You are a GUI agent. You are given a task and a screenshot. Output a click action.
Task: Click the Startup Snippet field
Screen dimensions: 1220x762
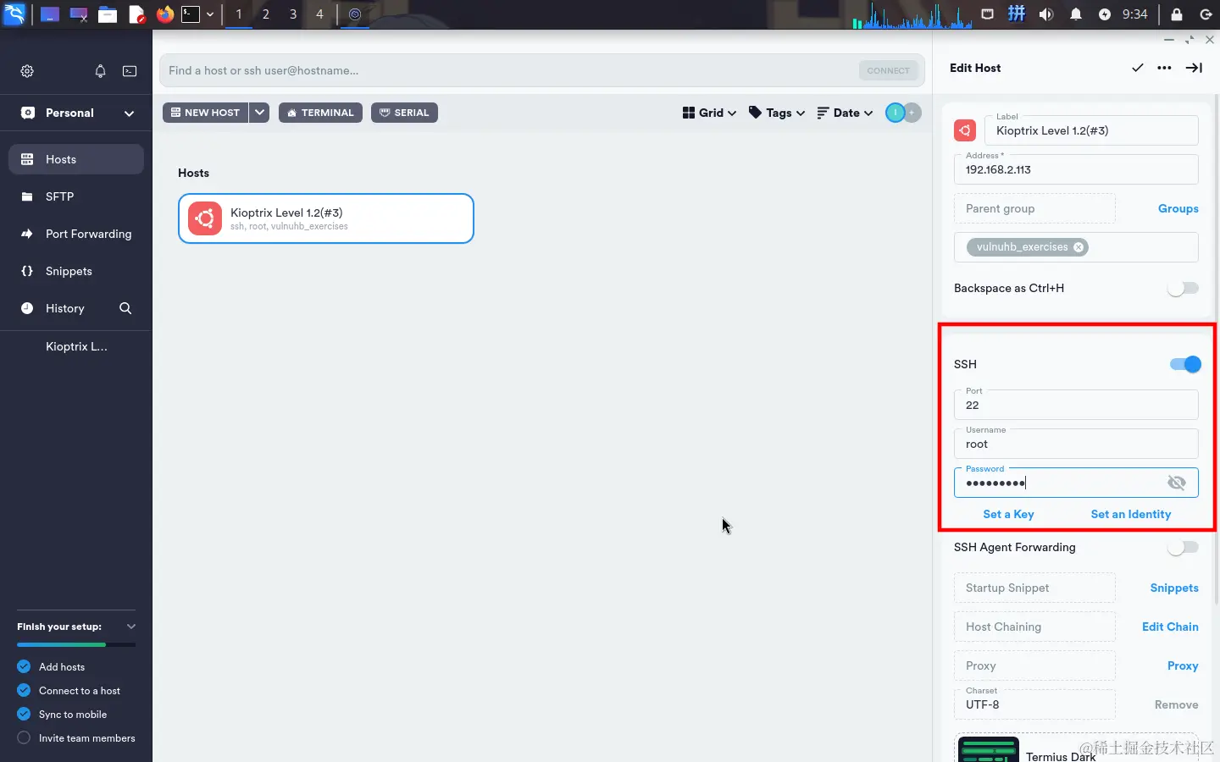tap(1034, 588)
